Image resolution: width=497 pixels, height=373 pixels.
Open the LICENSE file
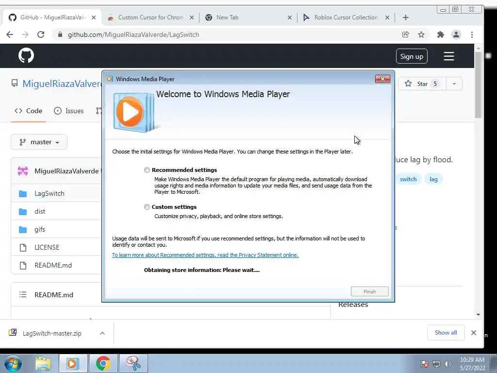pyautogui.click(x=47, y=247)
